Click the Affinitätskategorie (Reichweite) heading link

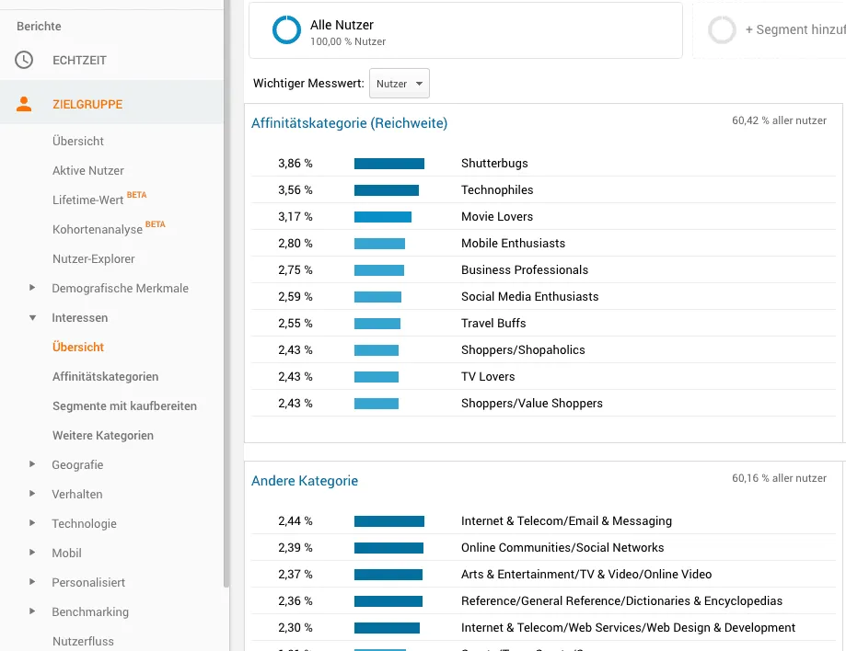(349, 122)
